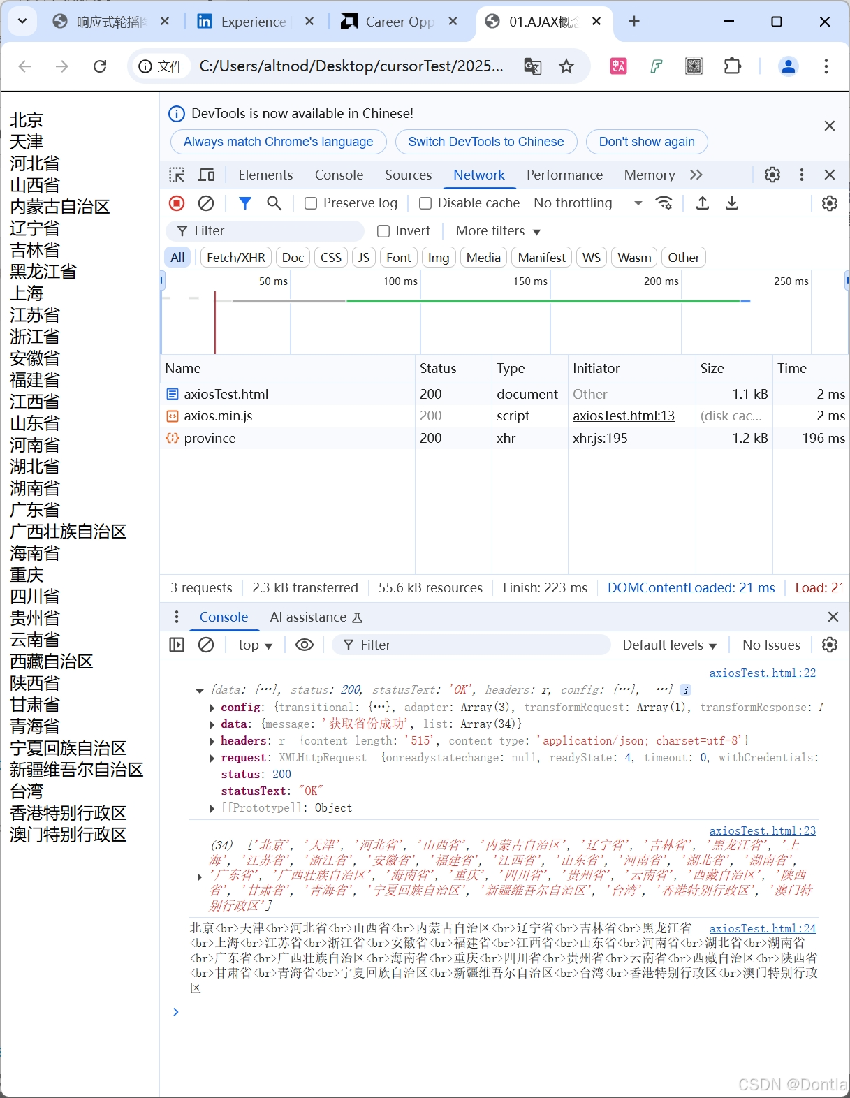
Task: Open a new browser tab
Action: click(634, 22)
